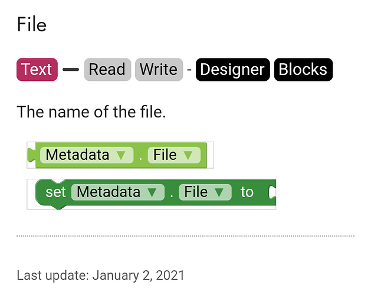
Task: Click the File property heading
Action: pos(32,24)
